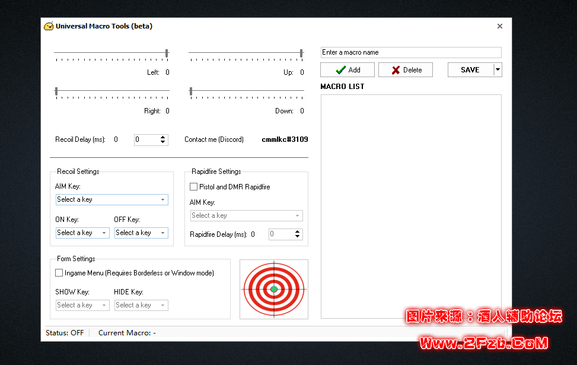The image size is (577, 365).
Task: Click the green checkmark Add button
Action: (348, 70)
